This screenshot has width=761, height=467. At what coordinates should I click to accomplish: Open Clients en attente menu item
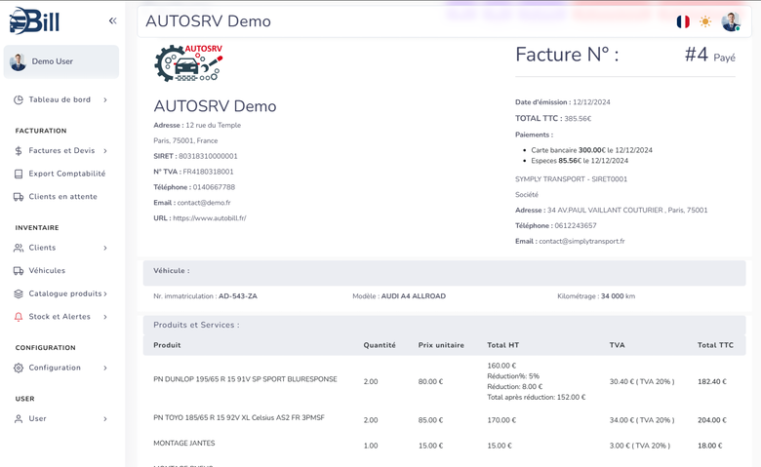[61, 197]
